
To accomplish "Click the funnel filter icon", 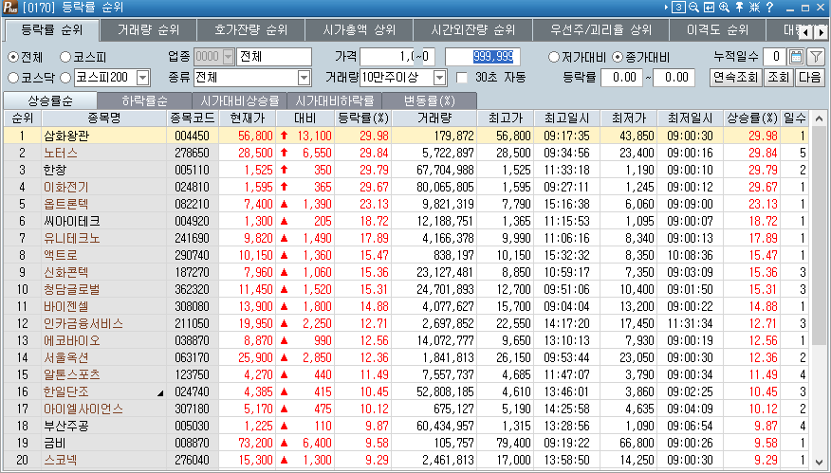I will pos(816,57).
